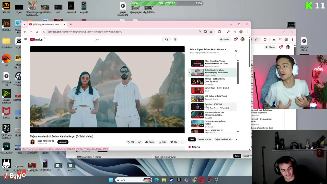Click the playlist panel scrollbar

click(x=238, y=73)
